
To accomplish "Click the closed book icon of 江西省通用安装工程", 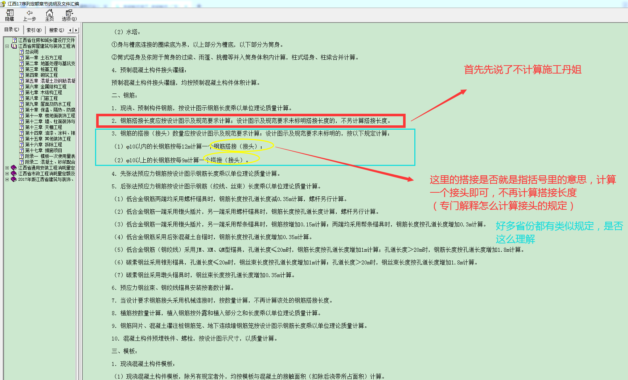I will click(x=14, y=168).
